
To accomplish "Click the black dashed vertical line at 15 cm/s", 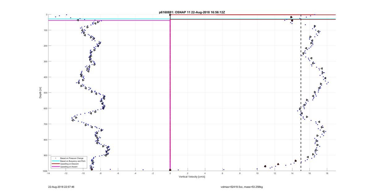I will pyautogui.click(x=301, y=93).
